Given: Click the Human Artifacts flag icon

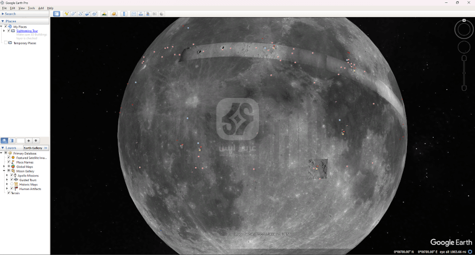Looking at the screenshot, I should (x=17, y=189).
